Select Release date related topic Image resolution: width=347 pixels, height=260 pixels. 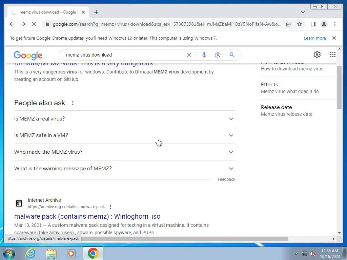pos(298,111)
